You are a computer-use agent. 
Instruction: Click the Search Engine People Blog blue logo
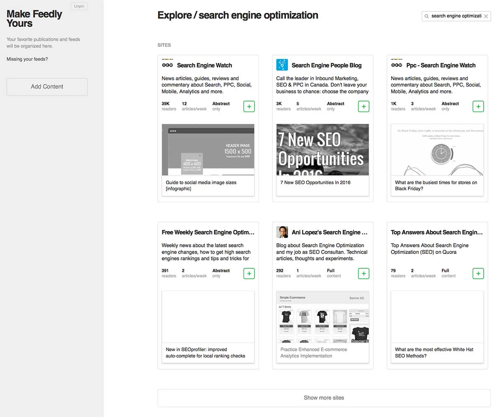tap(282, 65)
